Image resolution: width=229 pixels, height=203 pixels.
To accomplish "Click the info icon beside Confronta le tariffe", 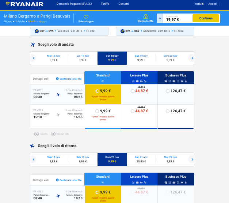I will click(x=57, y=79).
